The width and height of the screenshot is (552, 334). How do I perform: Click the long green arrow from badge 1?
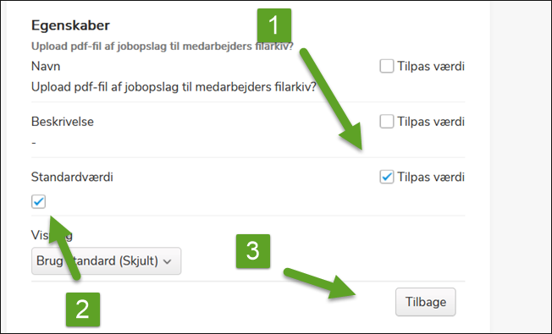[x=331, y=100]
